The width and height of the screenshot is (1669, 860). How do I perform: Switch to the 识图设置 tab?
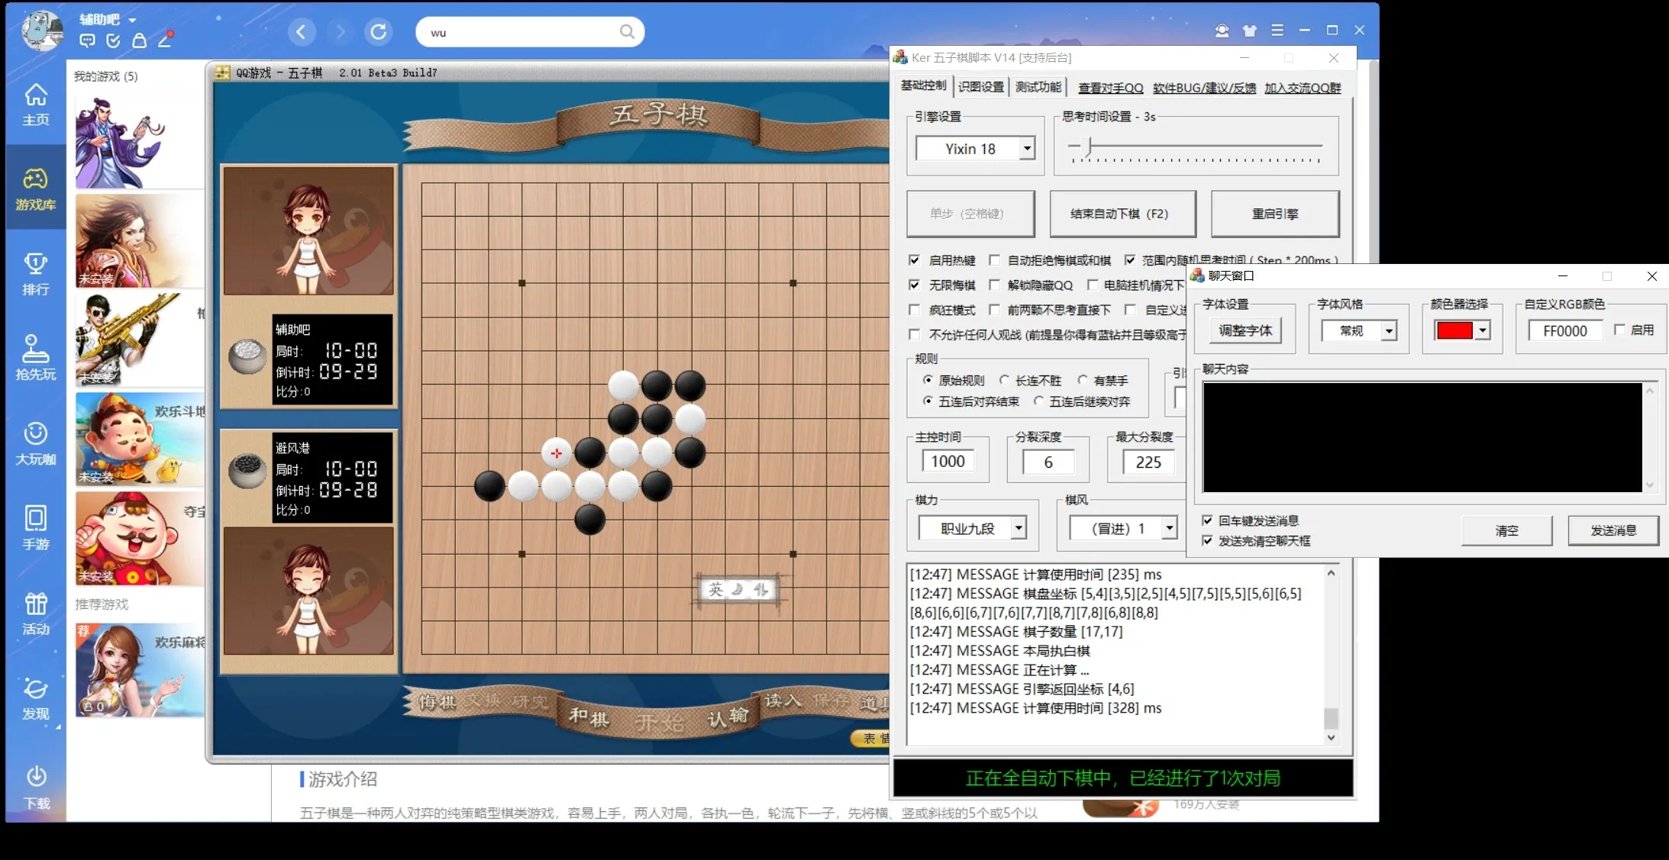[x=981, y=87]
